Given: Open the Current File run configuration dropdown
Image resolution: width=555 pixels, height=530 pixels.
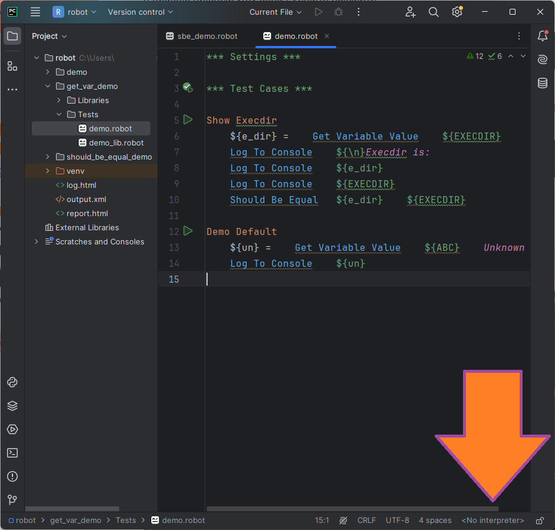Looking at the screenshot, I should tap(275, 12).
